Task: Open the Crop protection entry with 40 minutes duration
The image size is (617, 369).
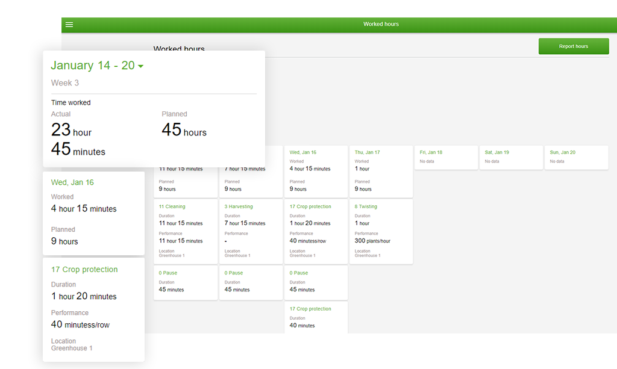Action: pos(316,317)
